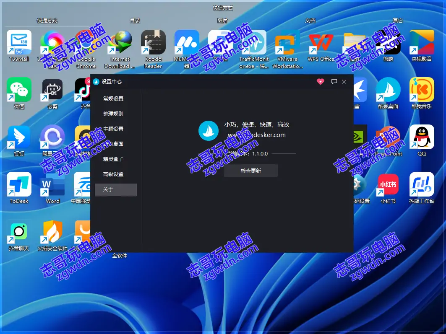
Task: Launch the Koodo Reader desktop icon
Action: point(153,42)
